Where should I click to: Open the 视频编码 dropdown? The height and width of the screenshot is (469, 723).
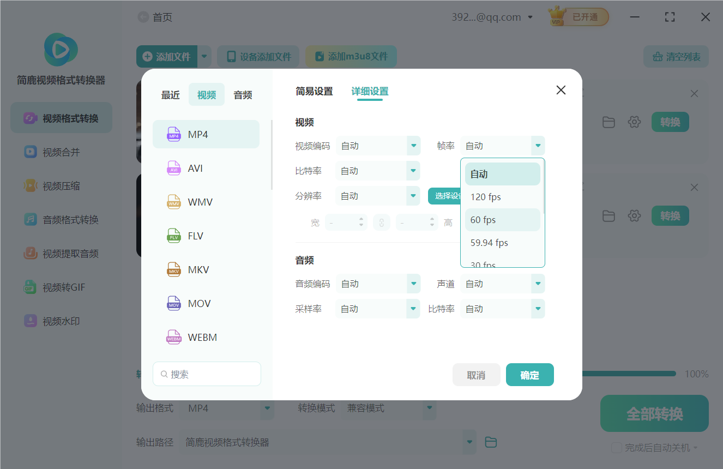pos(378,146)
